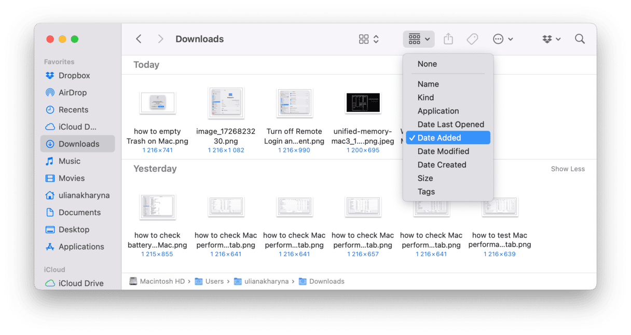631x335 pixels.
Task: Group files by Date Modified
Action: 448,151
